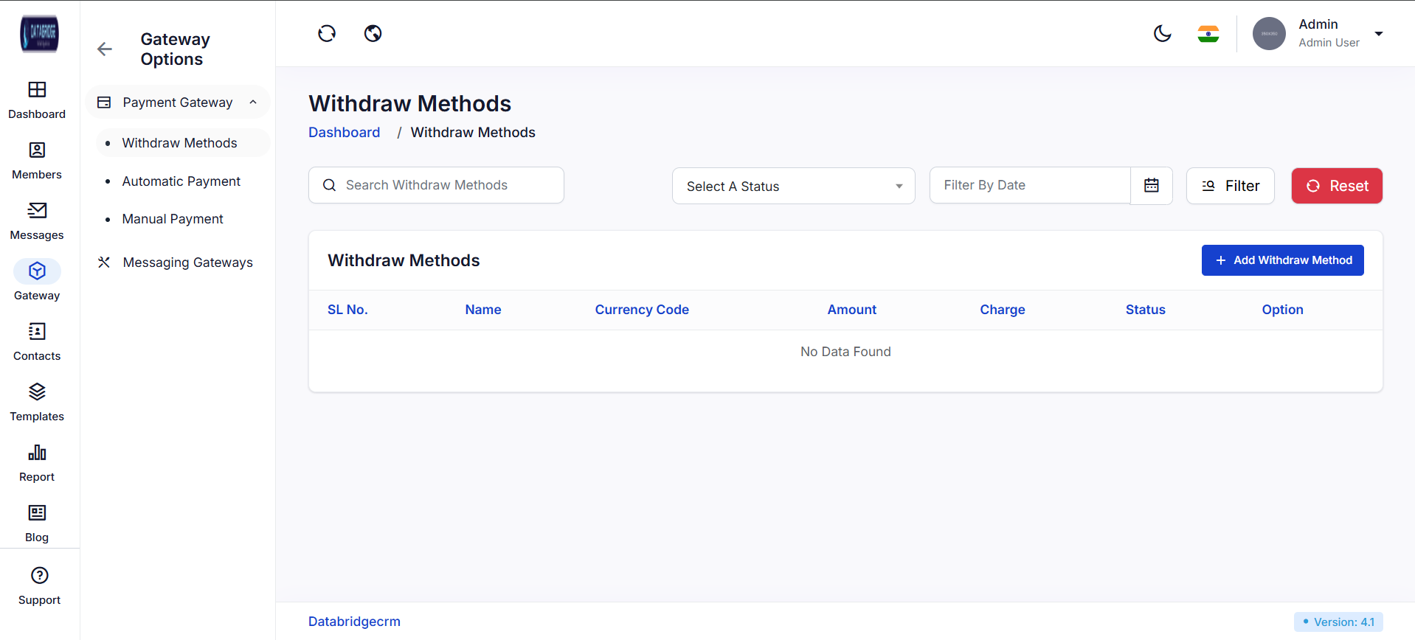Open the globe icon in the top bar
Image resolution: width=1415 pixels, height=640 pixels.
(x=373, y=33)
